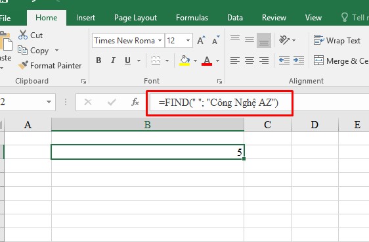Cancel formula entry X button
The width and height of the screenshot is (369, 242).
[x=88, y=102]
